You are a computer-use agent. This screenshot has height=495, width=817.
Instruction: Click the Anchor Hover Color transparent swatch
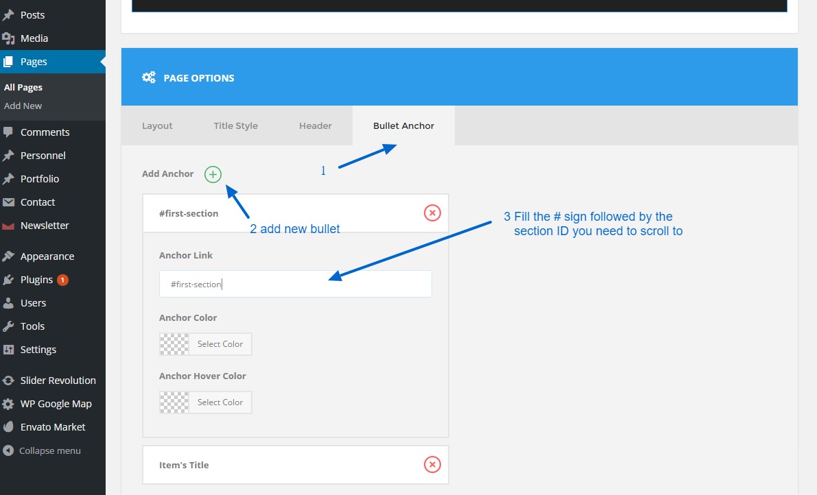pyautogui.click(x=174, y=402)
